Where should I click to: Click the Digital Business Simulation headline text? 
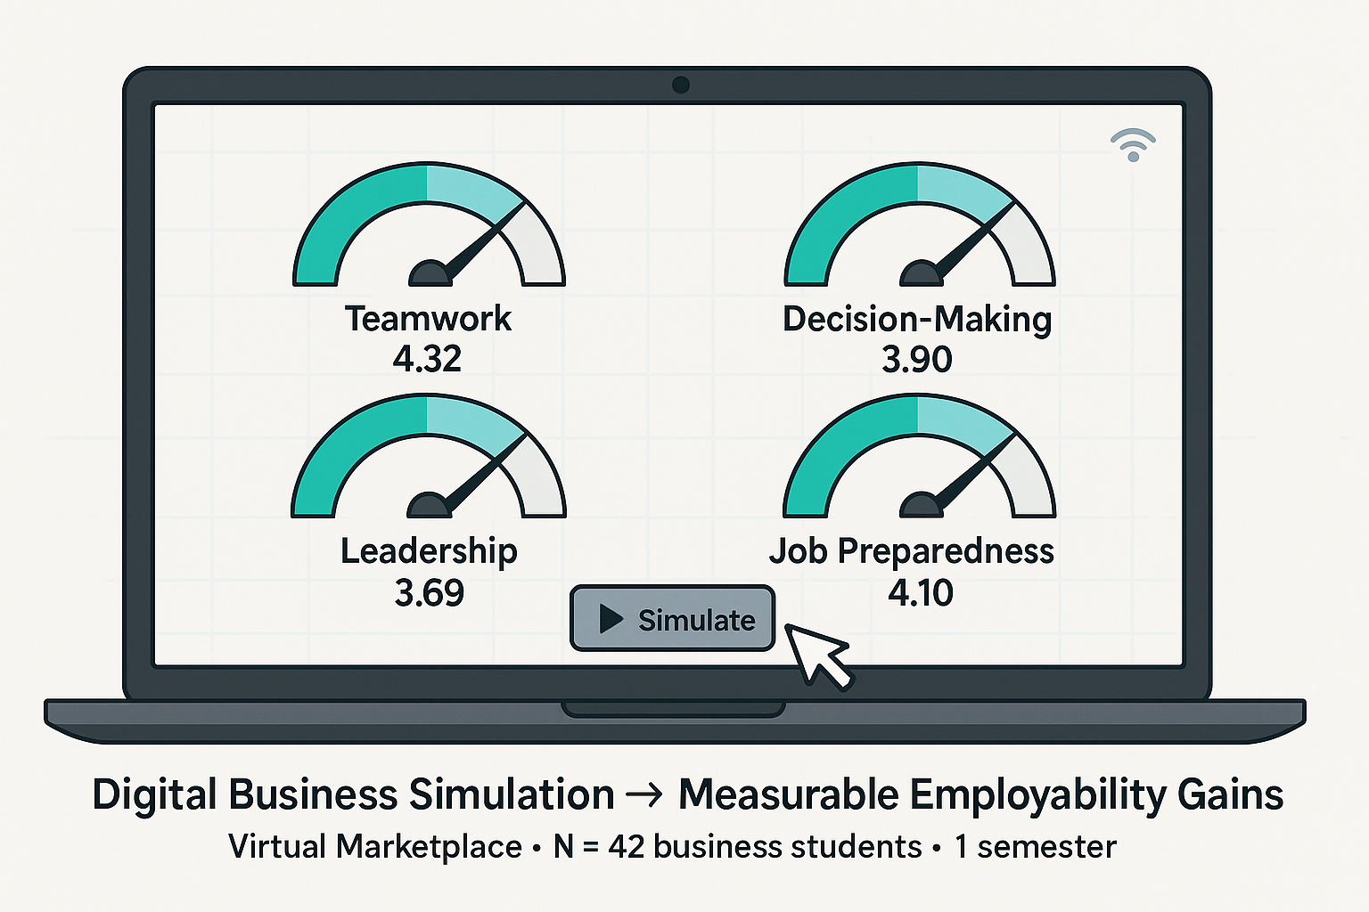tap(353, 794)
